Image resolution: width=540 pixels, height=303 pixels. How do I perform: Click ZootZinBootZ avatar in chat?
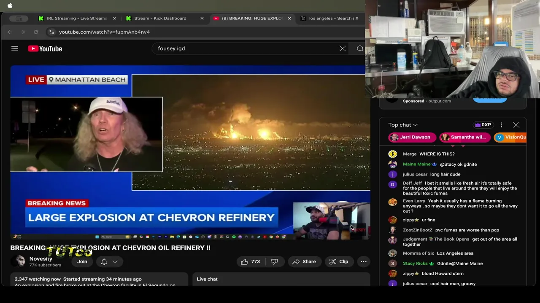[393, 230]
